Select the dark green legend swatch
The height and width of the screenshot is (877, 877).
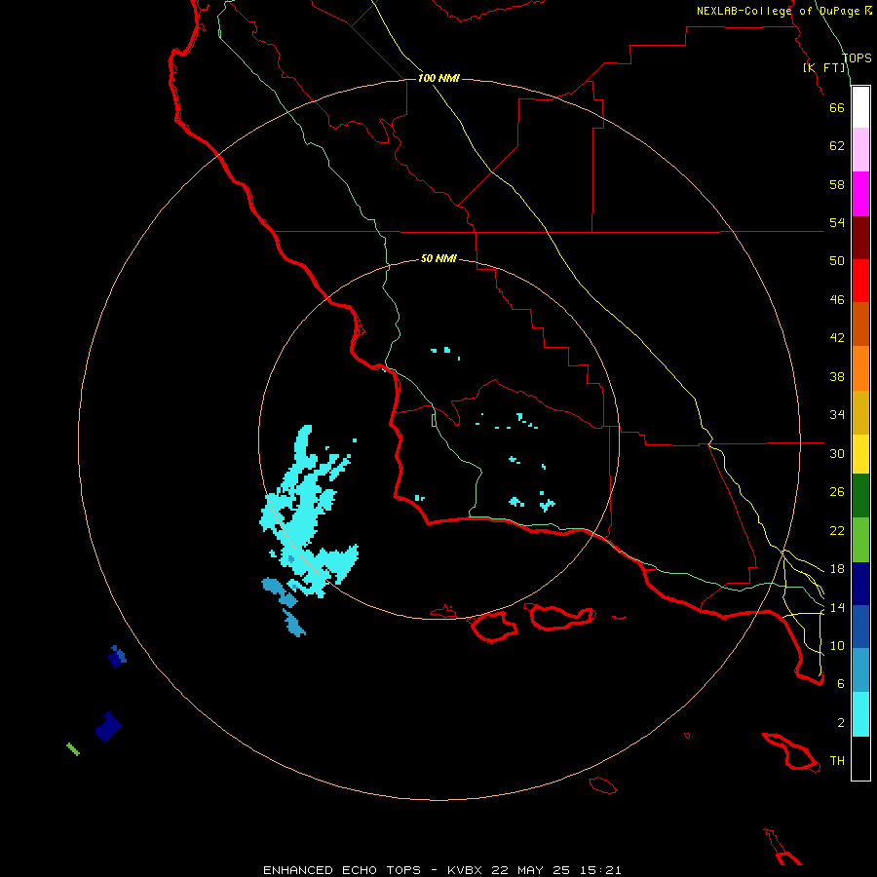coord(860,496)
